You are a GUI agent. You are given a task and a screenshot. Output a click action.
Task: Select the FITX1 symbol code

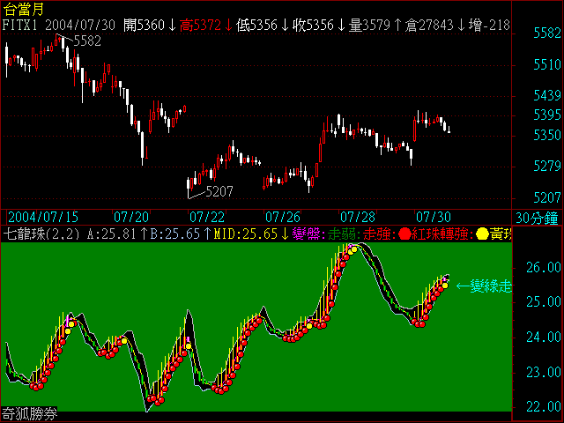pos(21,26)
